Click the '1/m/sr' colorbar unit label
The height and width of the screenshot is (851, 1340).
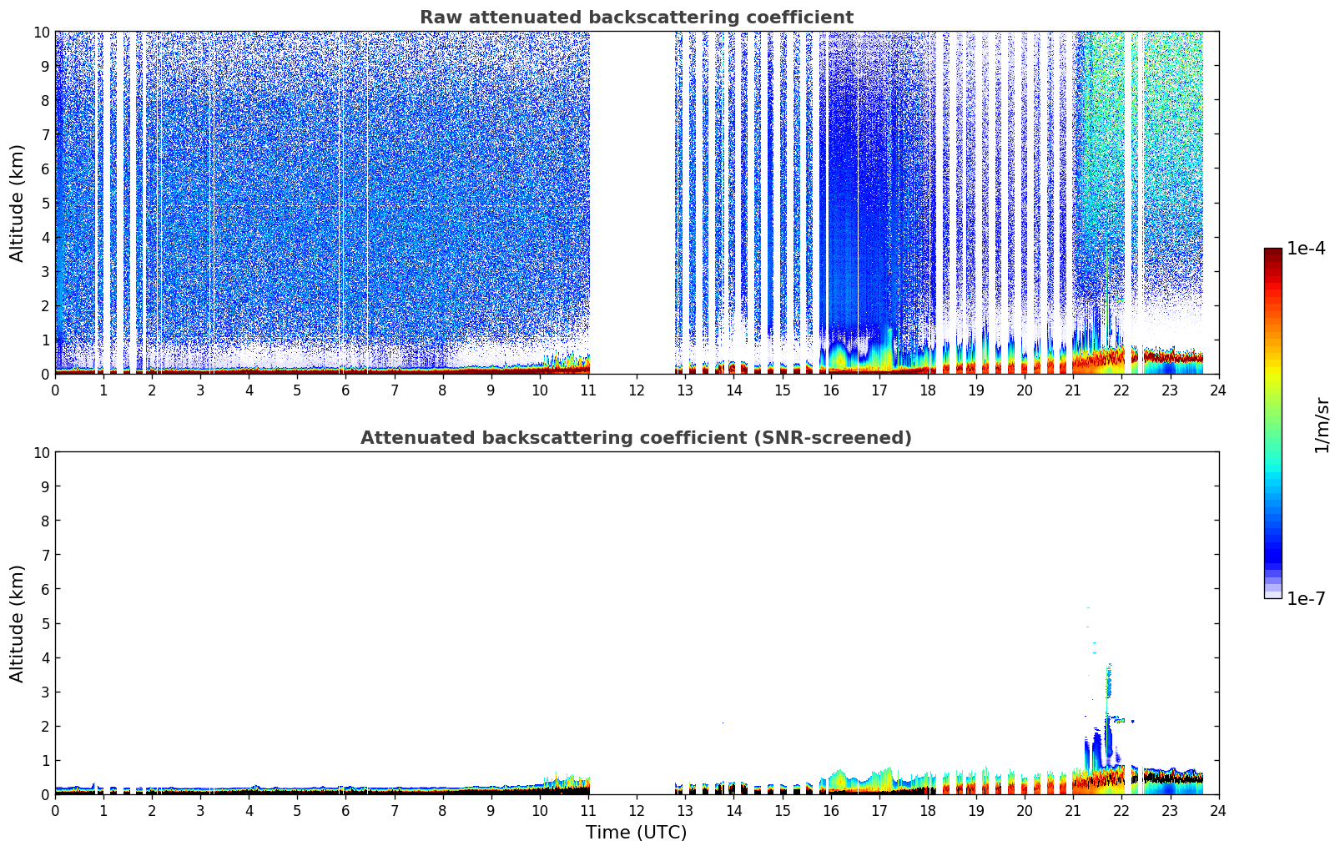coord(1321,425)
